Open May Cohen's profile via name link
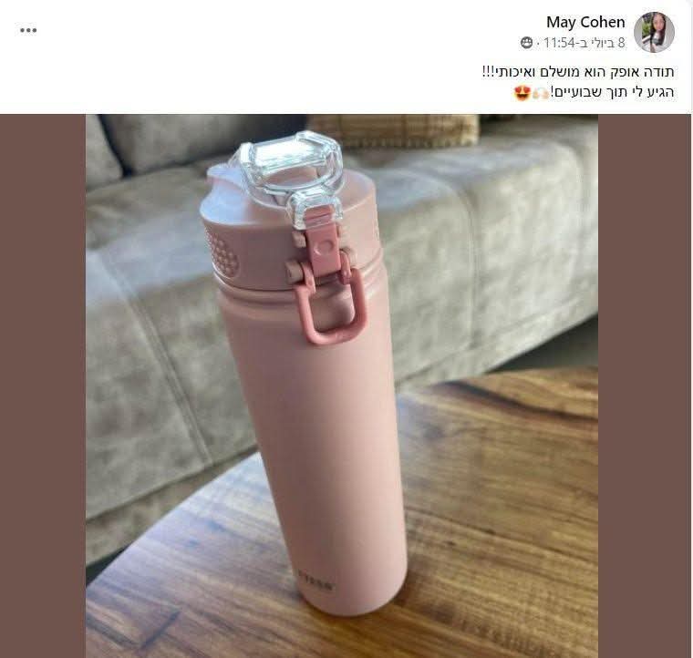 coord(585,22)
